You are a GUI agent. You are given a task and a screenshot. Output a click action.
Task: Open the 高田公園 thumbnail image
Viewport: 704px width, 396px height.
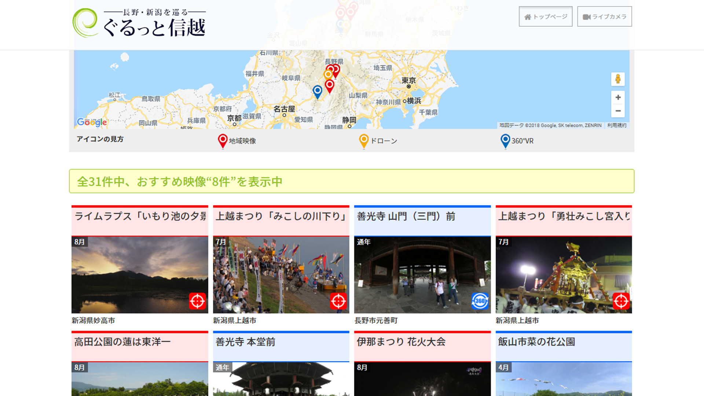140,379
